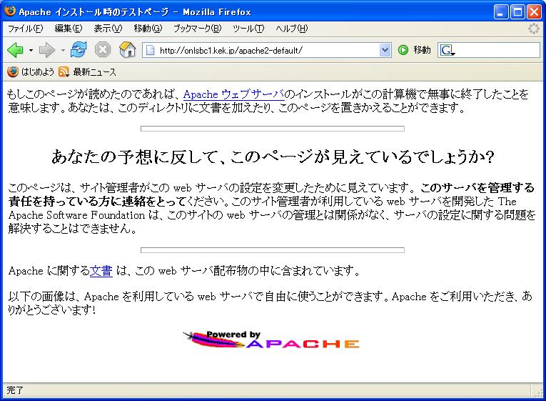The image size is (546, 401).
Task: Open the 表示(V) menu
Action: 108,29
